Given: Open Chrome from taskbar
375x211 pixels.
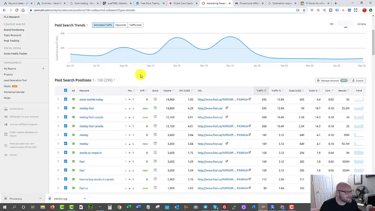Looking at the screenshot, I should pyautogui.click(x=119, y=207).
